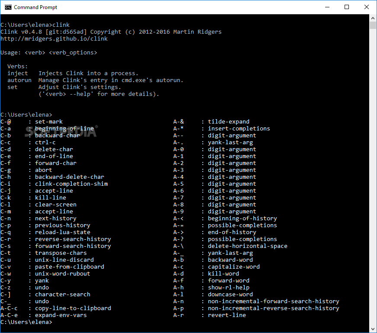Click the last C:\Users\elena> prompt
Viewport: 377px width, 333px height.
(26, 322)
